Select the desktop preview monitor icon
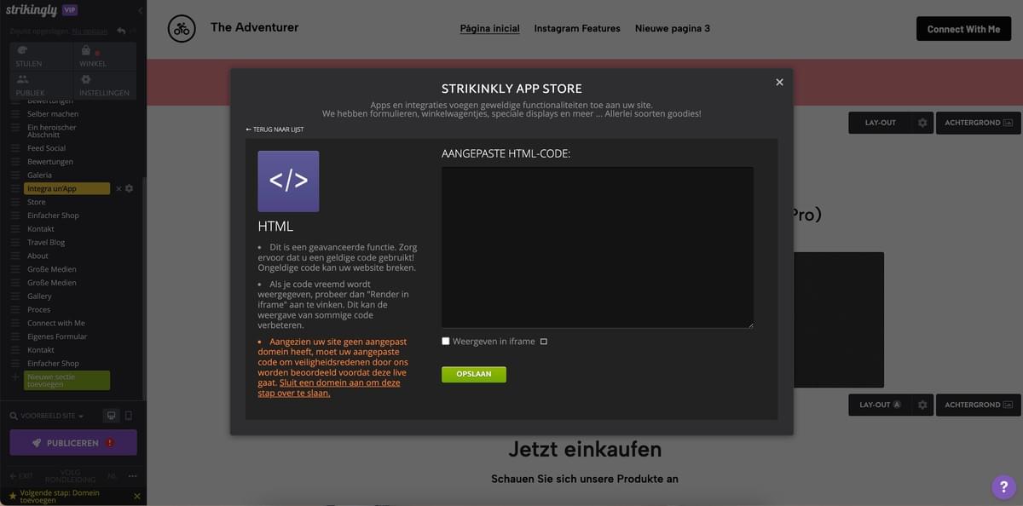This screenshot has width=1023, height=506. click(112, 415)
